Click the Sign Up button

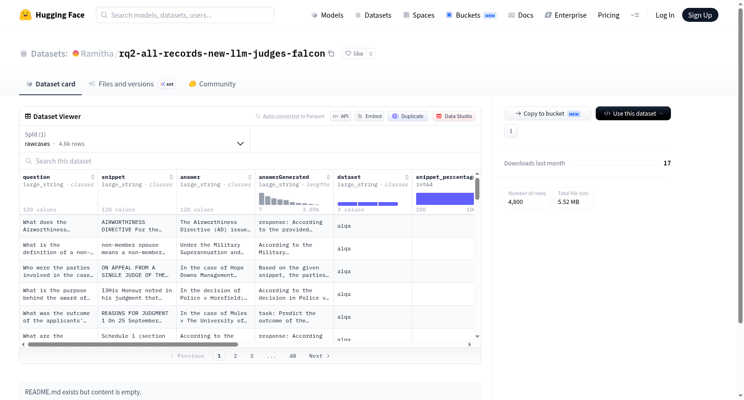click(x=700, y=15)
